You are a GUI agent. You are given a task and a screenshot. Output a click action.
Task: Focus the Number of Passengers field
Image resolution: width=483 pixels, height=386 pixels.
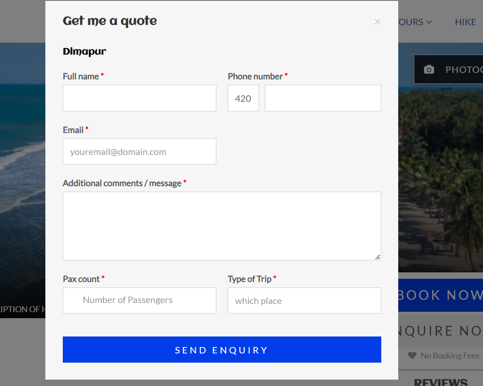[x=139, y=300]
